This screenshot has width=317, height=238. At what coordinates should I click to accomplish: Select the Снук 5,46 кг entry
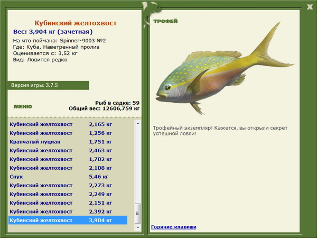pos(58,177)
